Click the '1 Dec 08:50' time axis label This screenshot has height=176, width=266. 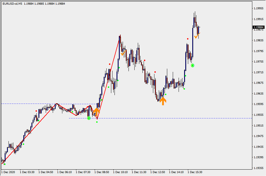pyautogui.click(x=102, y=172)
